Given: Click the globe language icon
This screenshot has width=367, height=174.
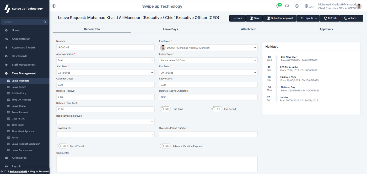Looking at the screenshot, I should (x=306, y=6).
